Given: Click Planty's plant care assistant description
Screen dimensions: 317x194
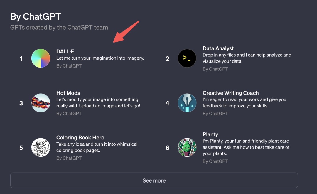Looking at the screenshot, I should 246,147.
